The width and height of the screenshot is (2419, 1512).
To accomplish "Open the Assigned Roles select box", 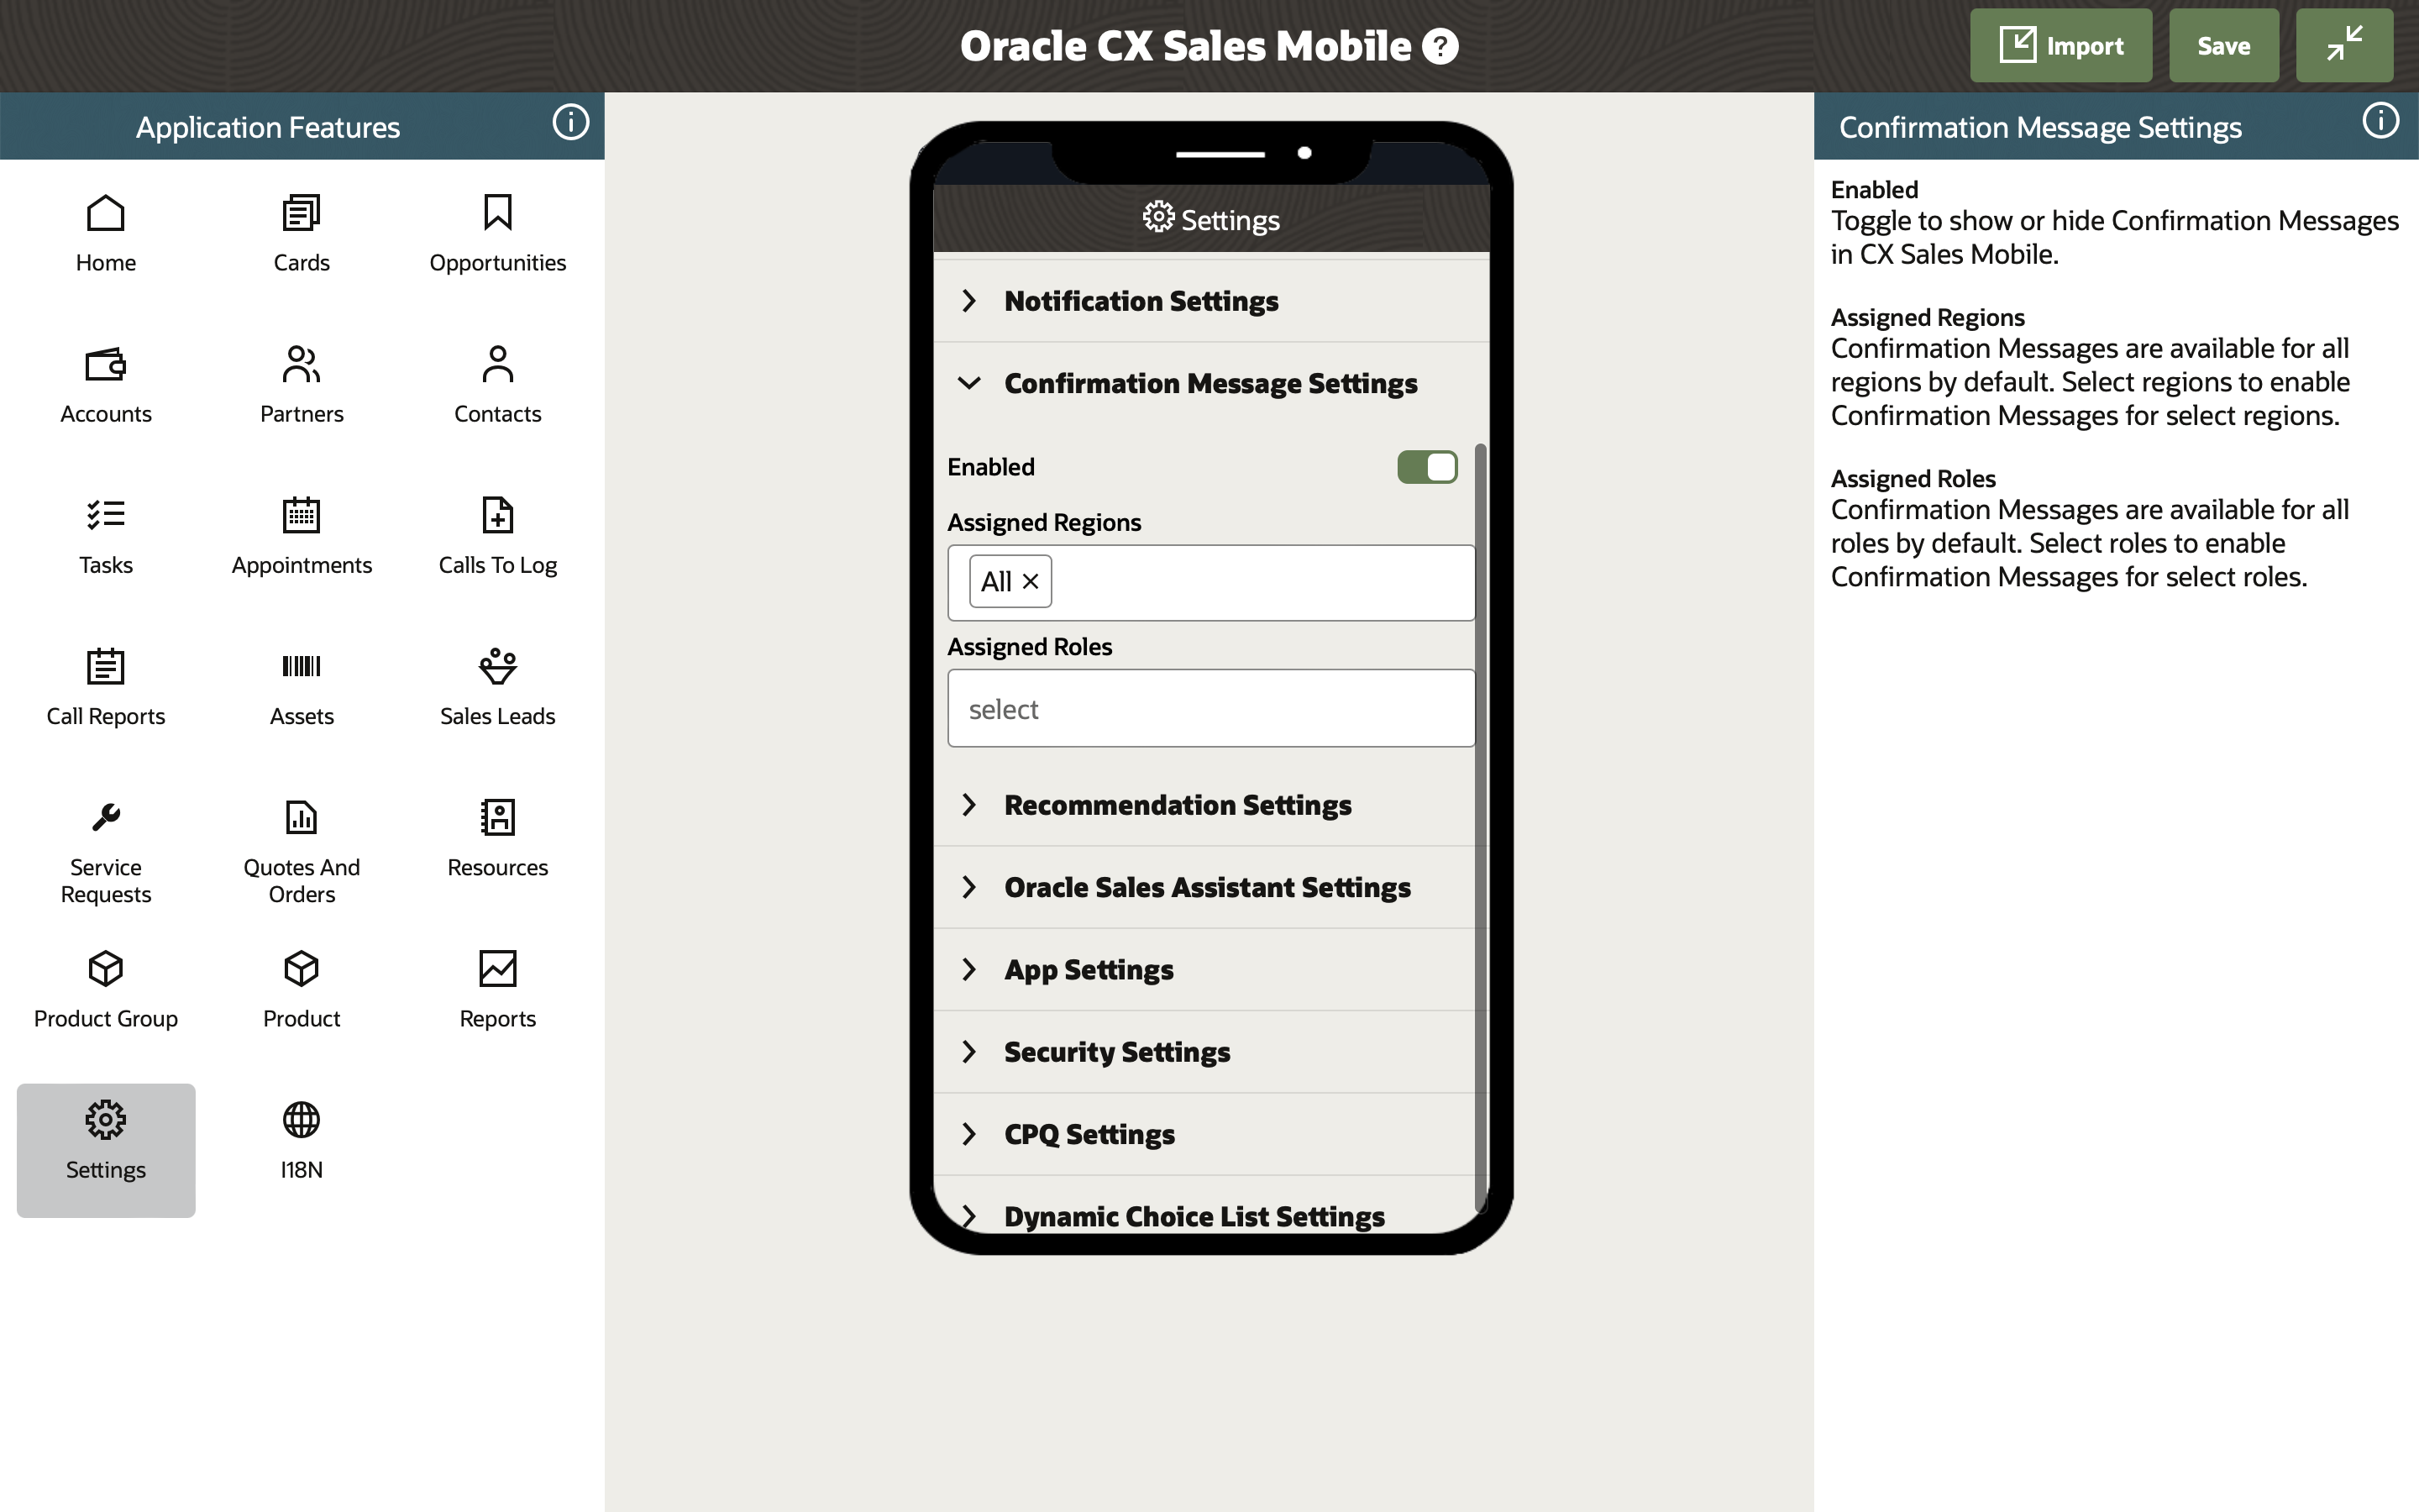I will (x=1209, y=709).
